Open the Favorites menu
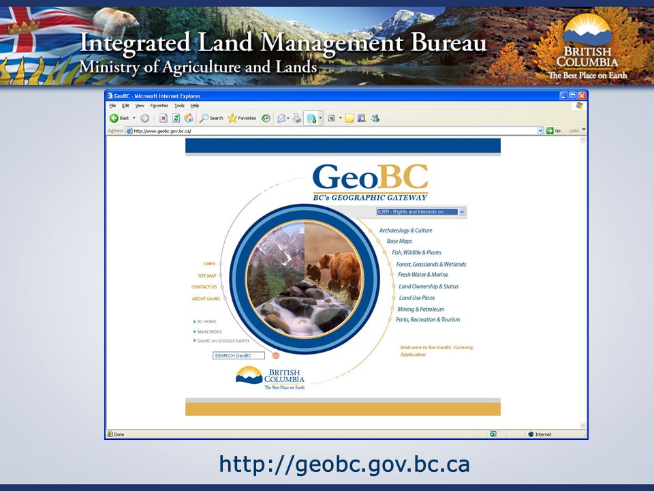This screenshot has height=491, width=654. point(159,106)
